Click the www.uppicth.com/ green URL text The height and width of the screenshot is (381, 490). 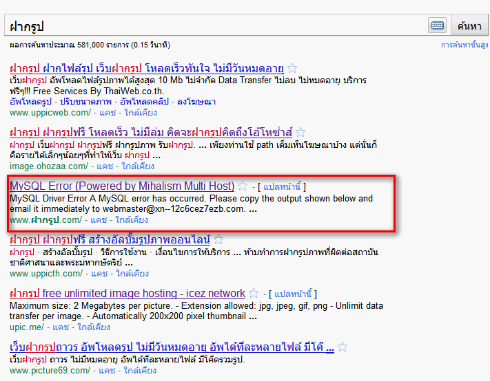click(46, 274)
